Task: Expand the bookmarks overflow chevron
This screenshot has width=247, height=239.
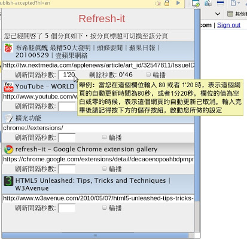Action: click(x=218, y=14)
